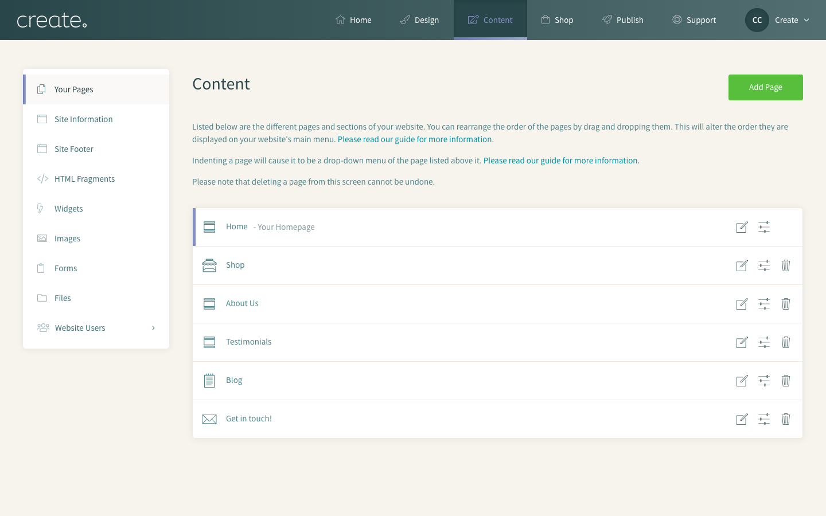
Task: Switch to the Design tab
Action: click(419, 20)
